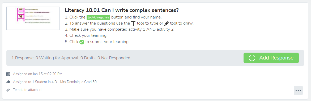Click the pencil draw tool icon
Screen dimensions: 311x101
[x=167, y=24]
